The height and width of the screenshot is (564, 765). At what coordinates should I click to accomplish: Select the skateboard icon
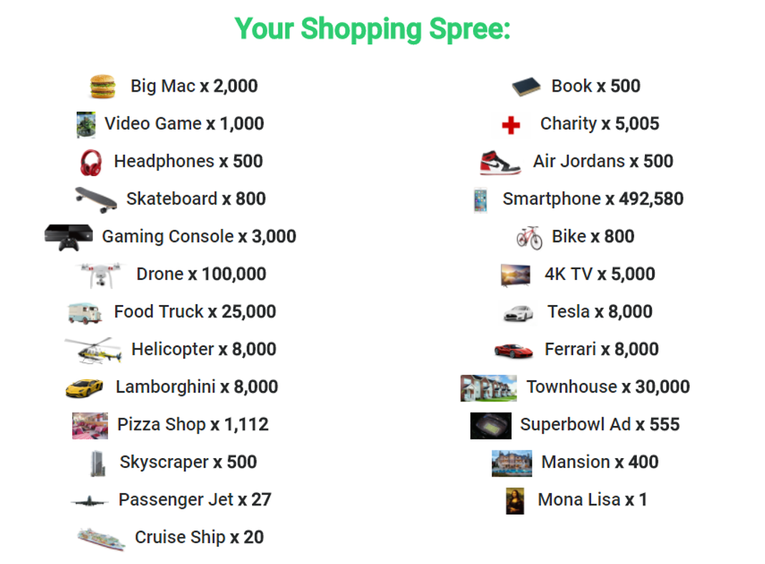pyautogui.click(x=96, y=199)
